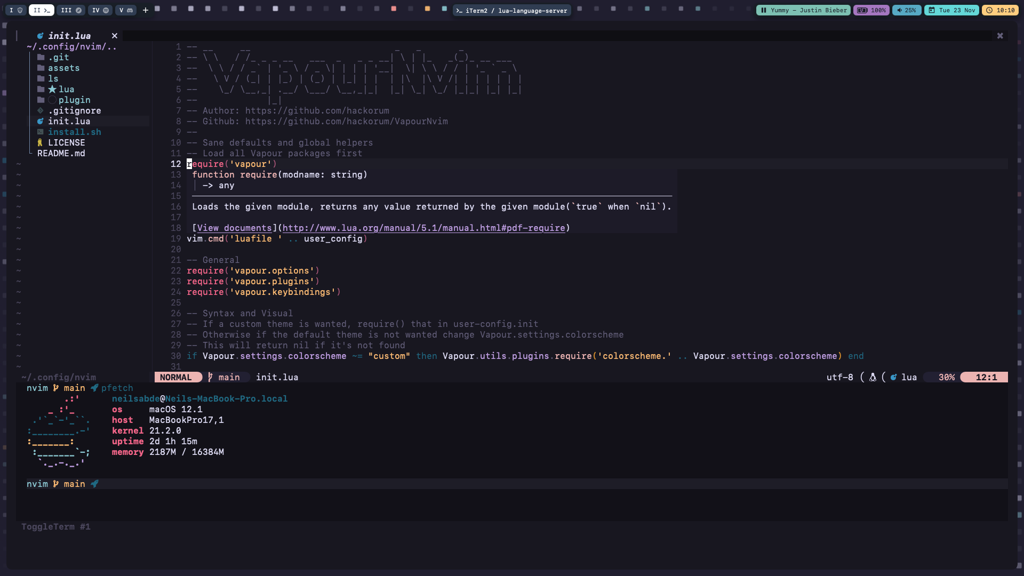Screen dimensions: 1024x576
Task: Expand the .git folder
Action: [58, 57]
